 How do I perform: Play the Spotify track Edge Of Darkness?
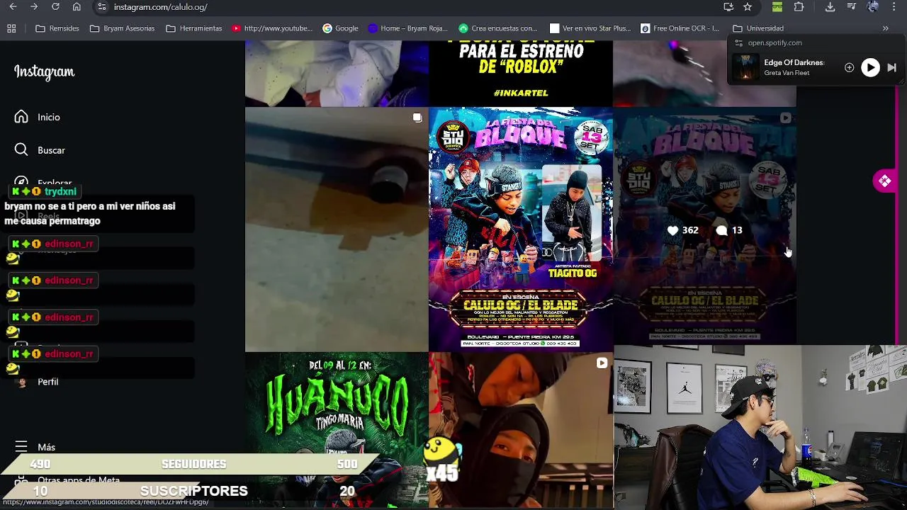[870, 67]
